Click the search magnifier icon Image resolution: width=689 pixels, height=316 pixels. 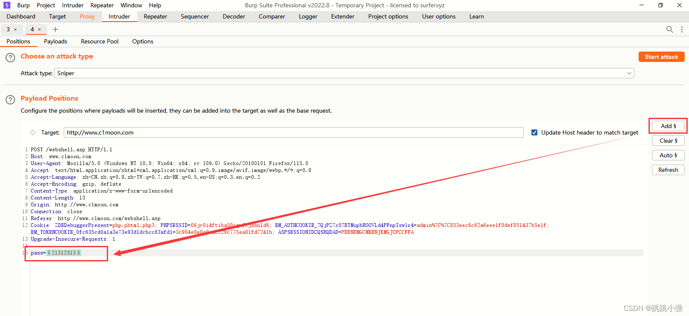click(x=670, y=29)
